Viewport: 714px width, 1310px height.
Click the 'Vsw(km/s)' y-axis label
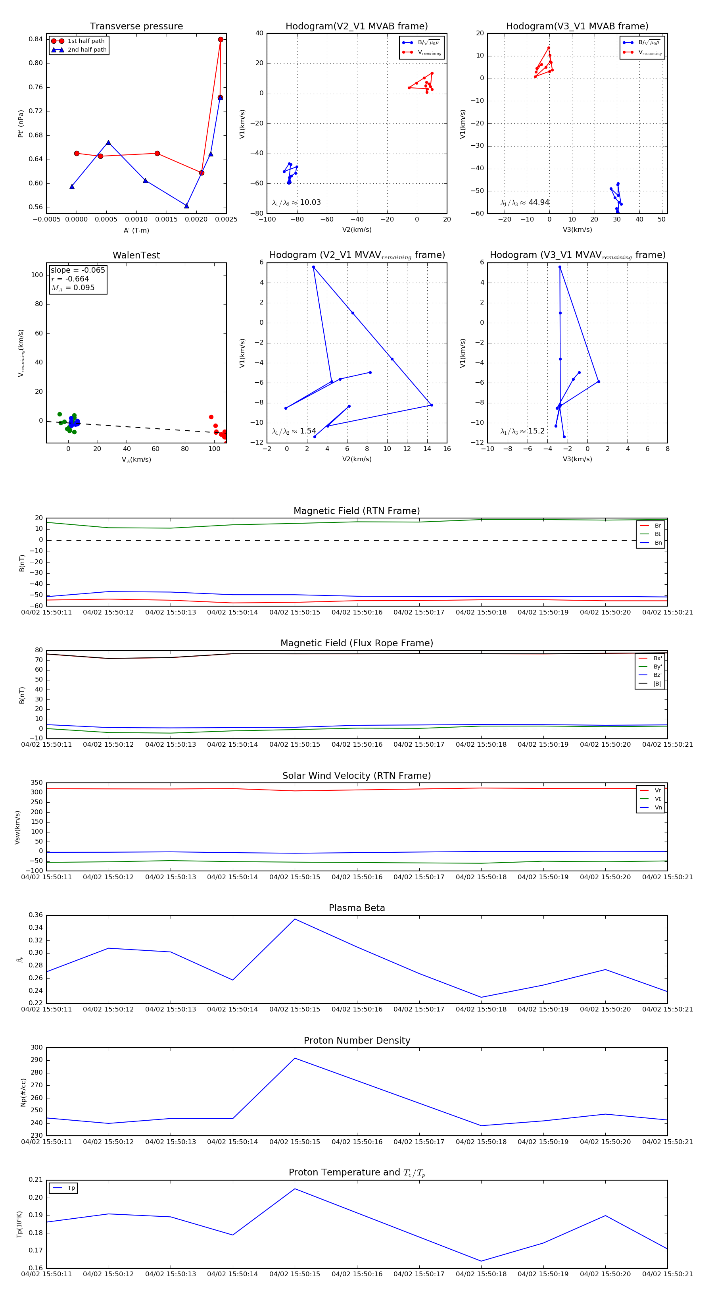pyautogui.click(x=17, y=827)
